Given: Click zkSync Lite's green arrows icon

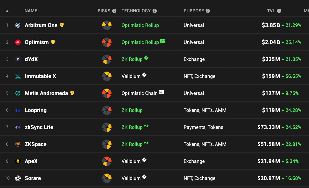Looking at the screenshot, I should (x=146, y=126).
